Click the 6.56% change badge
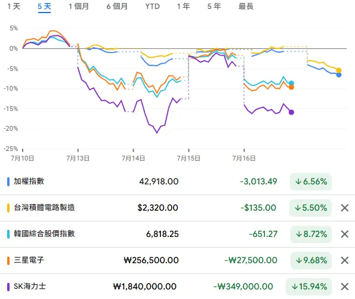355x299 pixels. (x=311, y=181)
